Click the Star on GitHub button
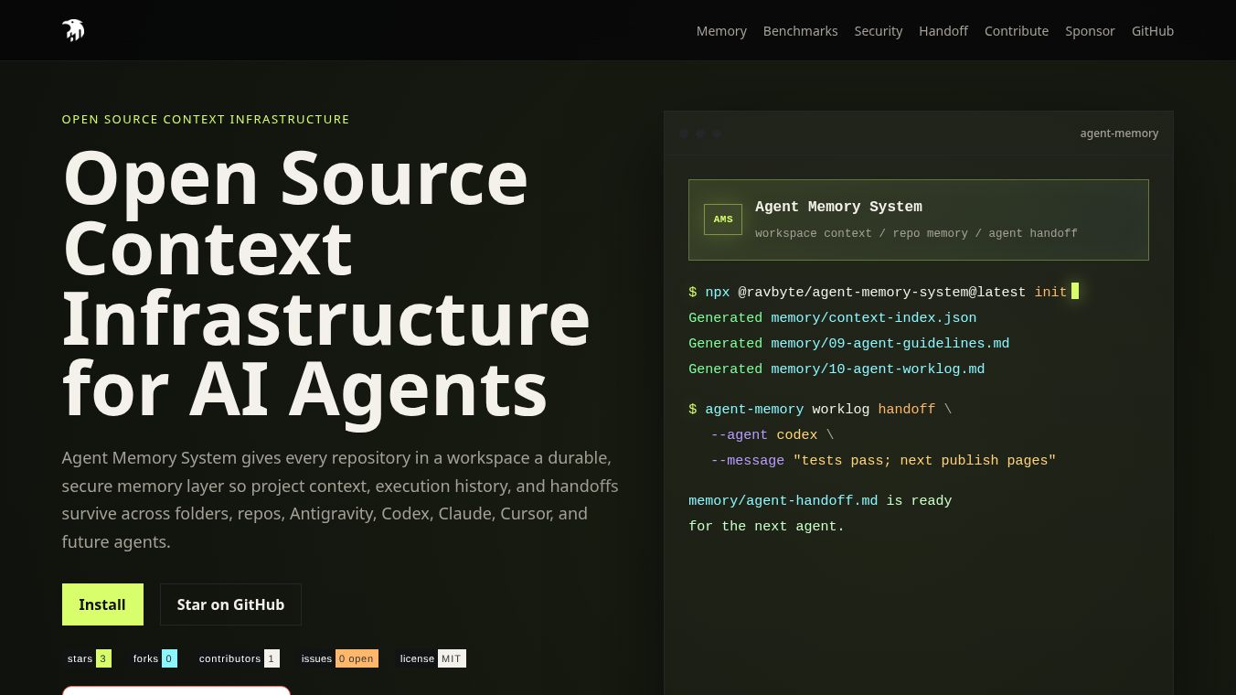1236x695 pixels. pyautogui.click(x=230, y=604)
